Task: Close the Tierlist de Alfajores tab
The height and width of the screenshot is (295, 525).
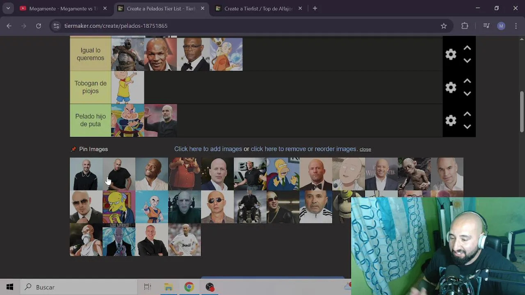Action: click(x=300, y=9)
